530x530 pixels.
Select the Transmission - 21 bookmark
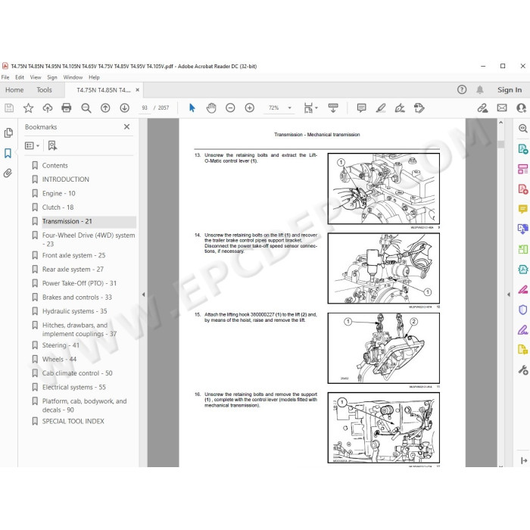[x=67, y=221]
